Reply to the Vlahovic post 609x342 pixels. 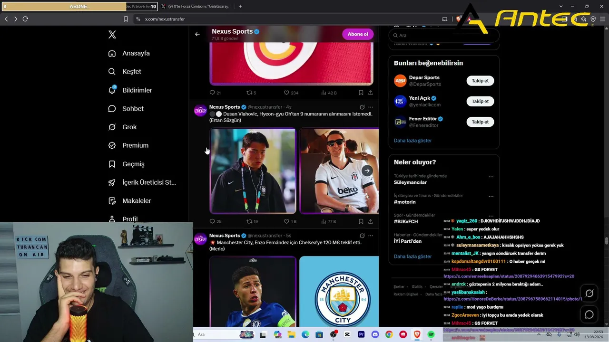tap(215, 221)
